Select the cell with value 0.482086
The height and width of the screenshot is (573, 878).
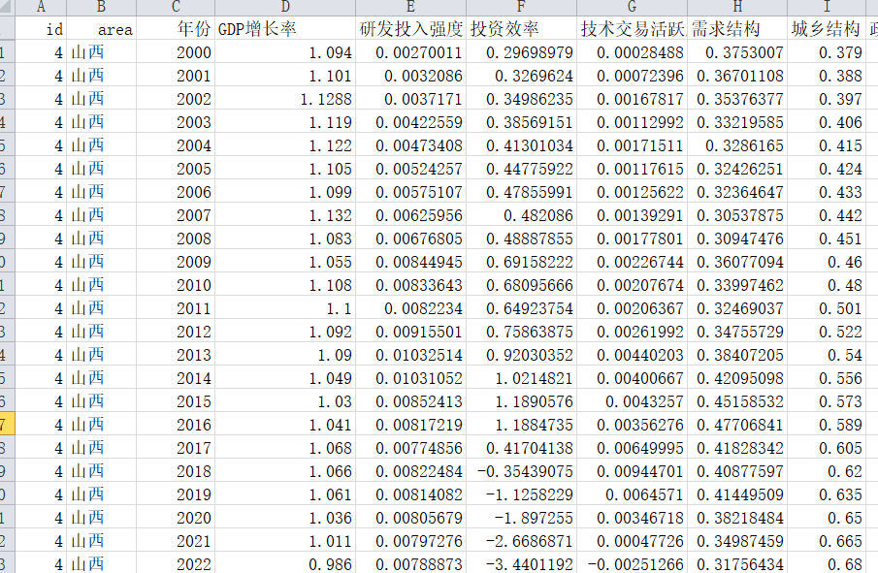click(521, 215)
